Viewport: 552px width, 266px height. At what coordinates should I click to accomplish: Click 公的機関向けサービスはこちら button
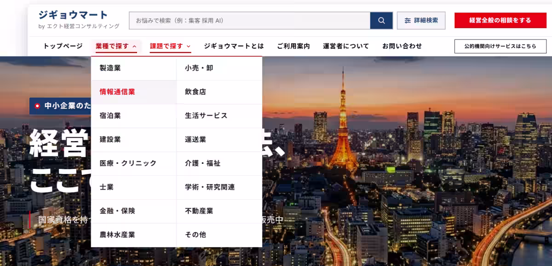[x=500, y=46]
